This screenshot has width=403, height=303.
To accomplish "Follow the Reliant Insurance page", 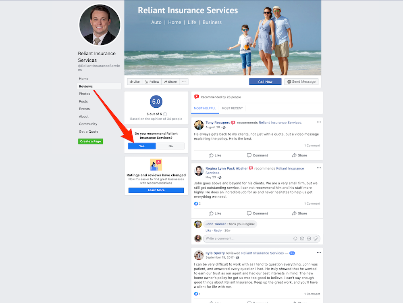I will pos(152,81).
